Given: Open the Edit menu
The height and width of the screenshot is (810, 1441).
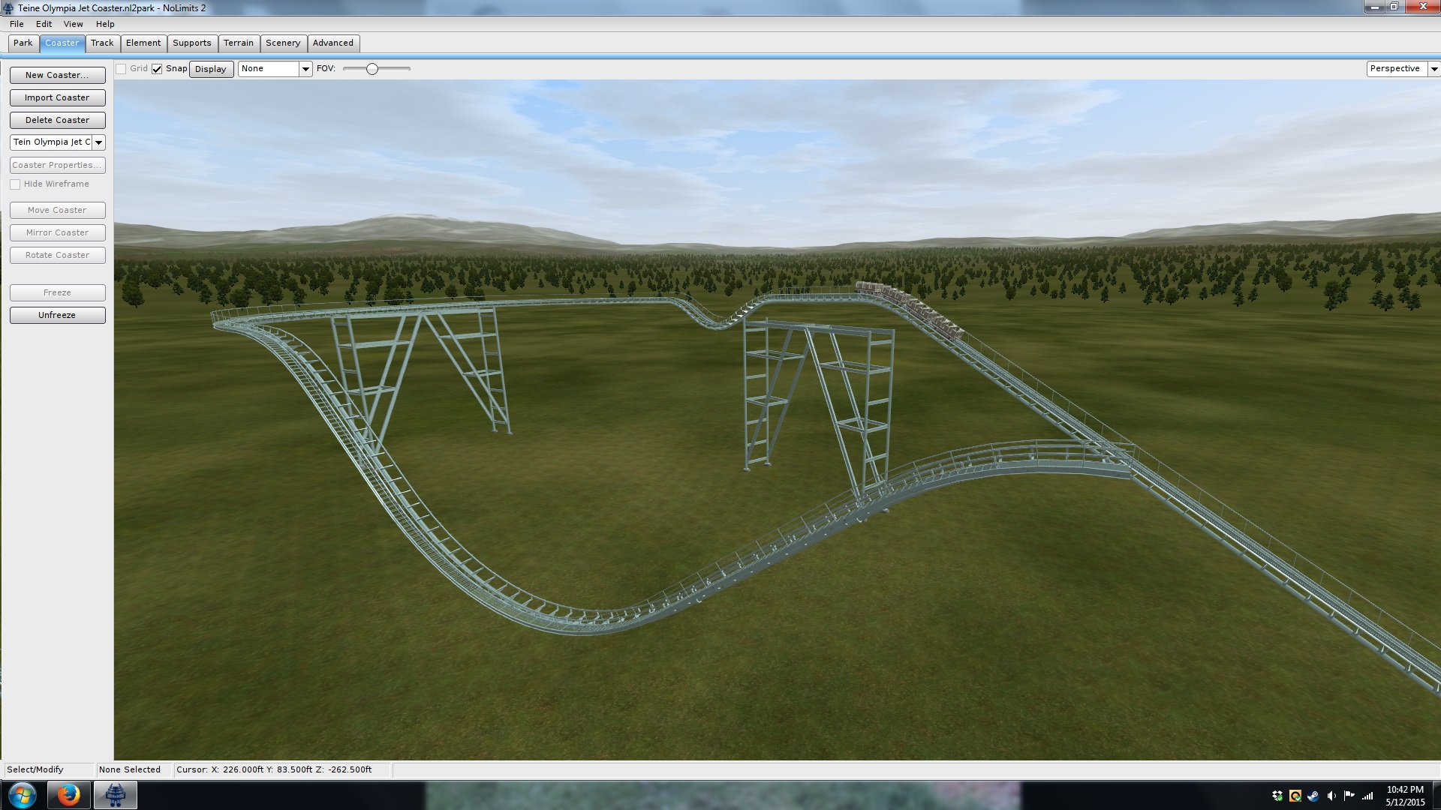Looking at the screenshot, I should (x=44, y=24).
